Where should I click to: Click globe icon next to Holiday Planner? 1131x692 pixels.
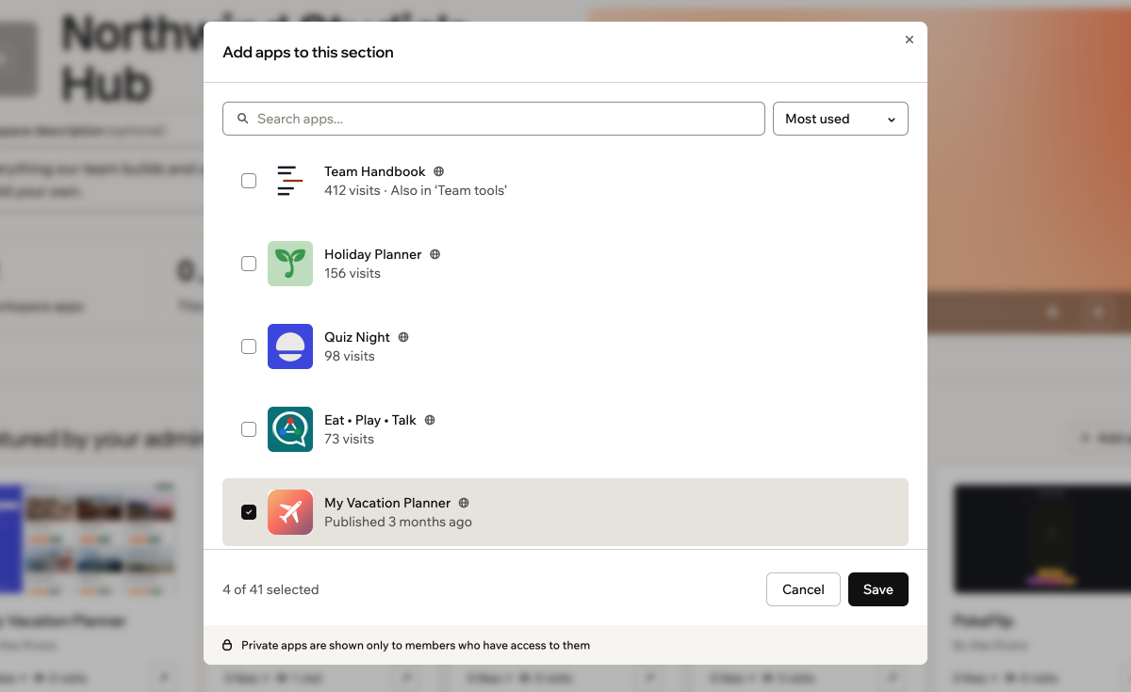(434, 254)
